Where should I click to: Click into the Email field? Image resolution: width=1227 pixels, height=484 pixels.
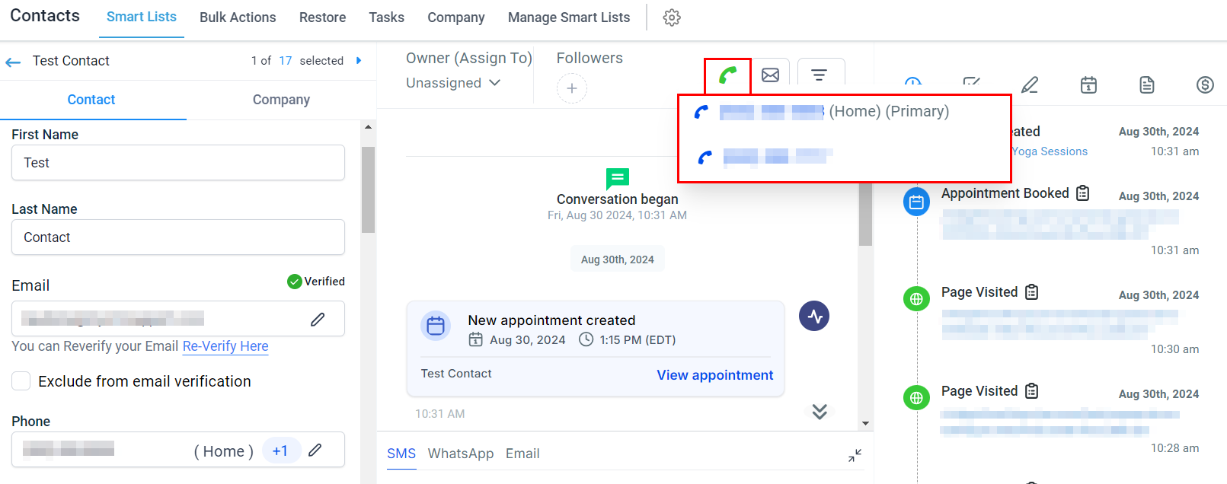[178, 319]
